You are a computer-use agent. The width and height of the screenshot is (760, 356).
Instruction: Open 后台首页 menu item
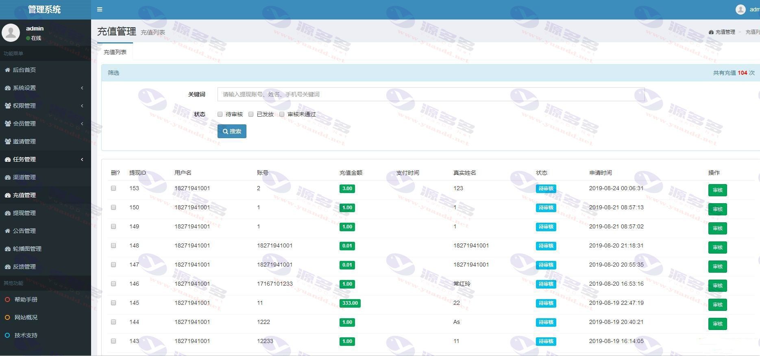(x=46, y=70)
